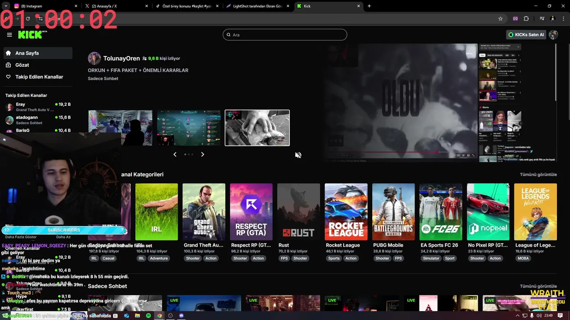Click the Sadece Sohbet label under stream title

click(x=103, y=79)
